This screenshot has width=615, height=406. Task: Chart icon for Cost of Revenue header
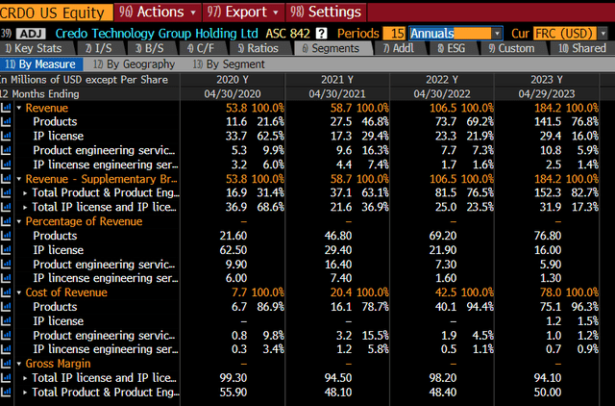coord(6,292)
